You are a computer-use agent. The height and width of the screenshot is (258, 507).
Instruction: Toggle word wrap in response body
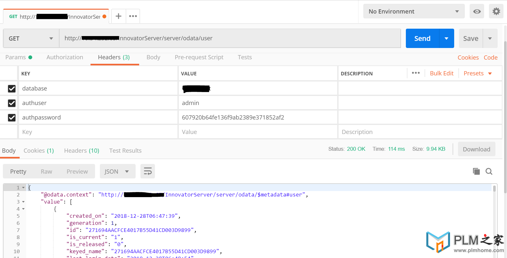148,171
